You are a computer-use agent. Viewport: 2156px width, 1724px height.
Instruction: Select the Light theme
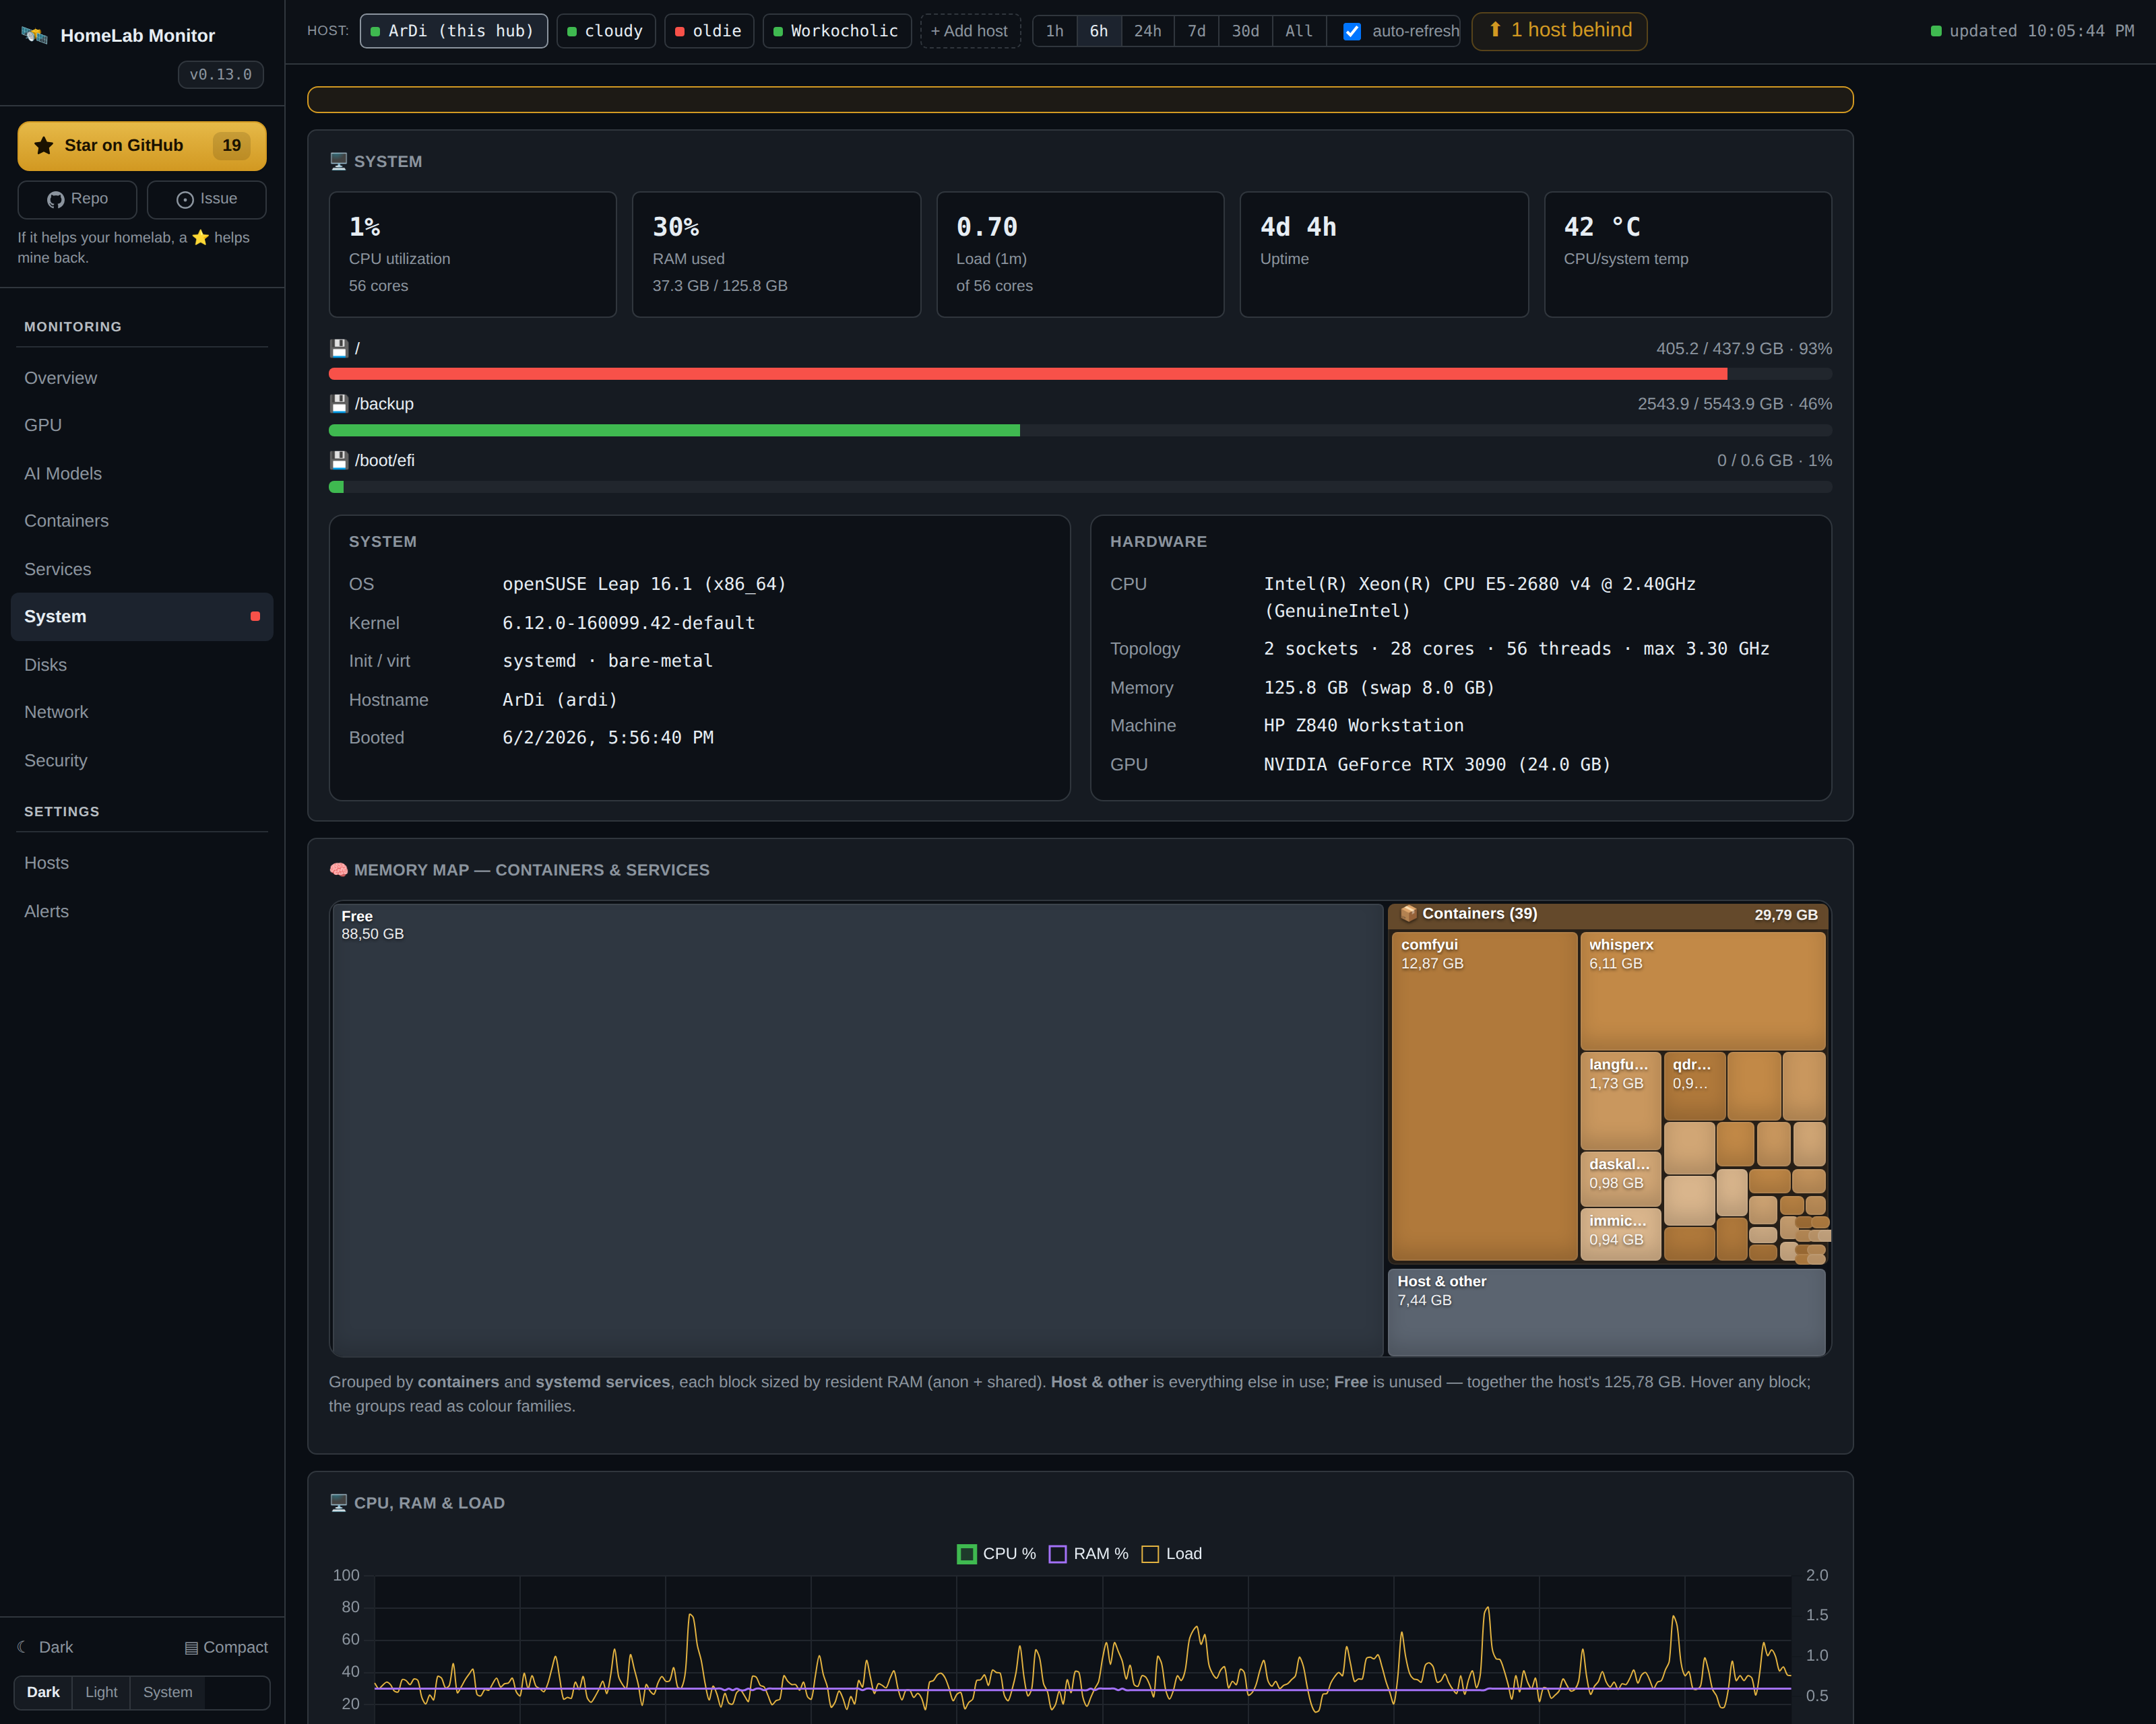coord(101,1692)
